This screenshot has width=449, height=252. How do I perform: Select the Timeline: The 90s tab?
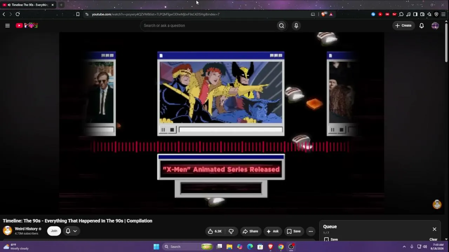[28, 5]
